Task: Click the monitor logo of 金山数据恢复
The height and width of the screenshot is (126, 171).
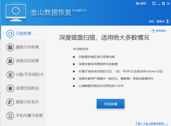Action: click(x=16, y=13)
